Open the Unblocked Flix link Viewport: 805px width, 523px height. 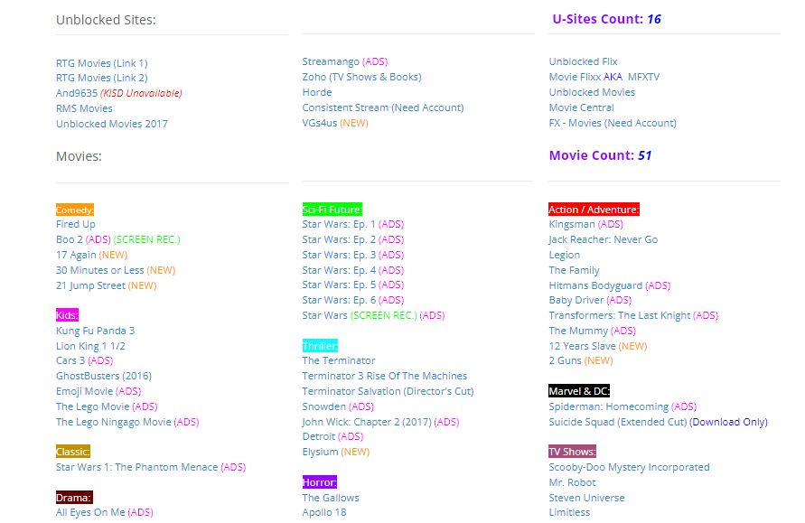584,61
